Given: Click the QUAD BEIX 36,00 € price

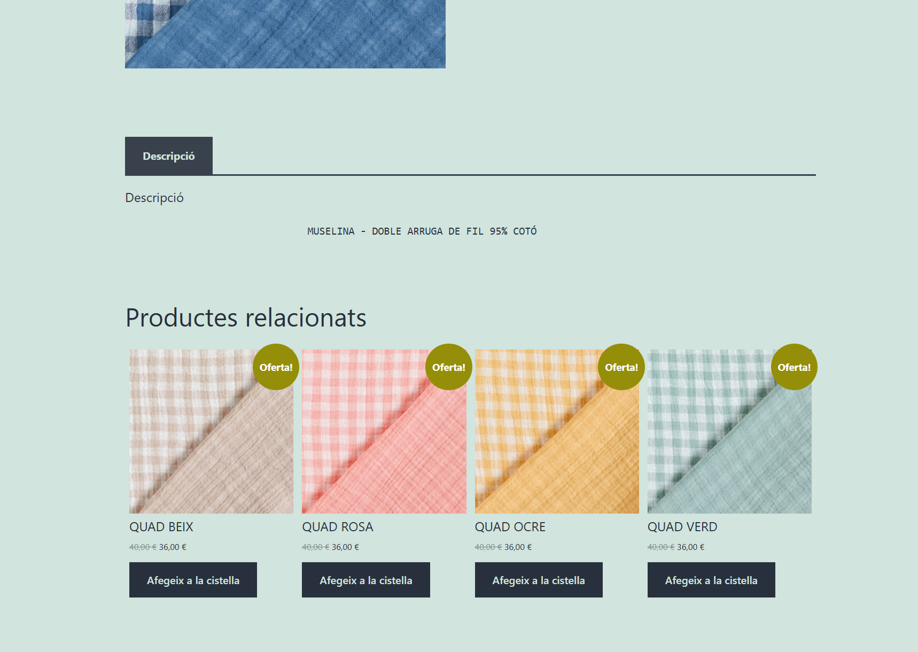Looking at the screenshot, I should [173, 547].
